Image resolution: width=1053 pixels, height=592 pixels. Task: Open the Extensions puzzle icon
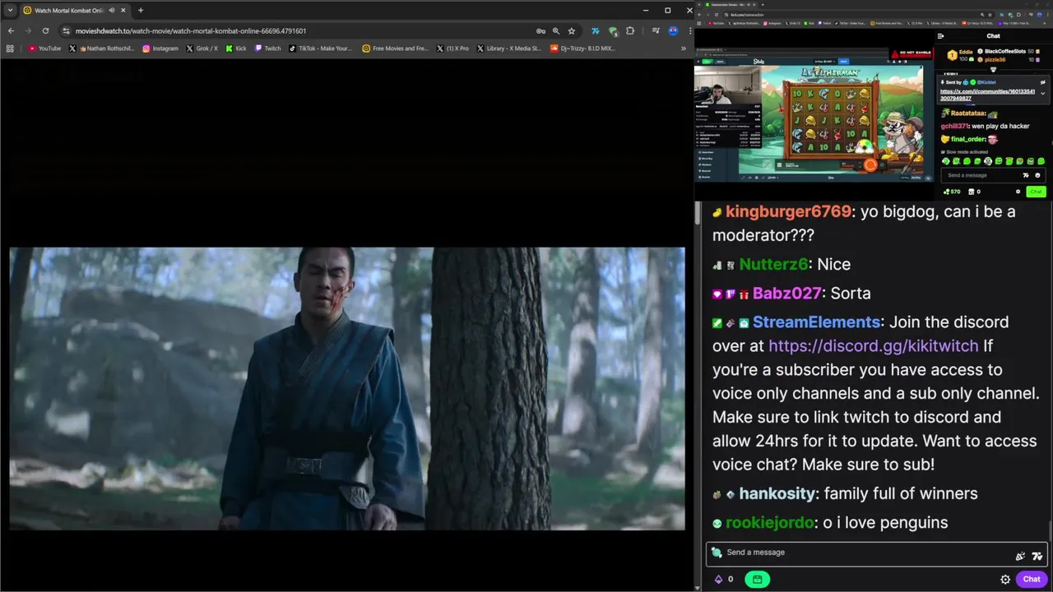point(630,31)
